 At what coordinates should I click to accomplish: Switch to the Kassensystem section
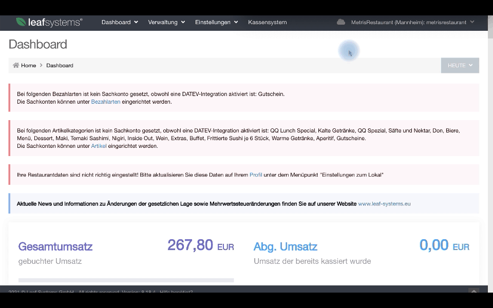pyautogui.click(x=267, y=22)
